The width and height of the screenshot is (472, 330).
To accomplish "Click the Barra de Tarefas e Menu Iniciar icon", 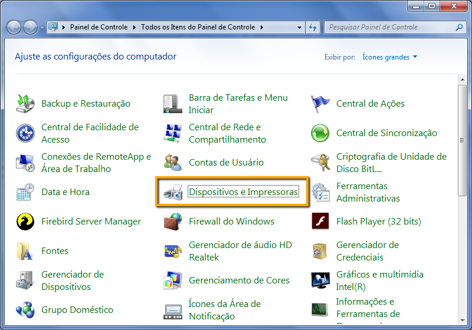I will 172,104.
